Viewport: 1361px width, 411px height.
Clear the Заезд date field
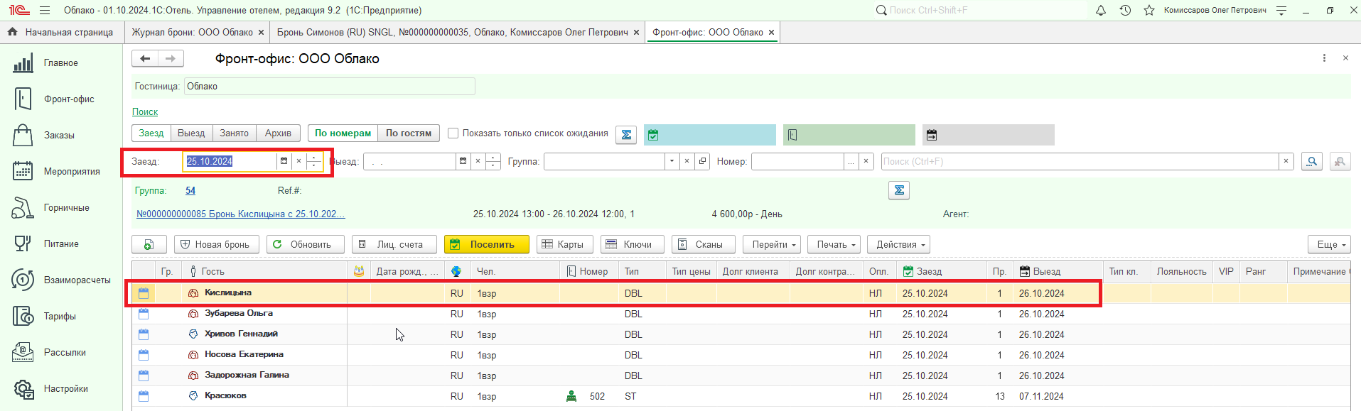(298, 162)
